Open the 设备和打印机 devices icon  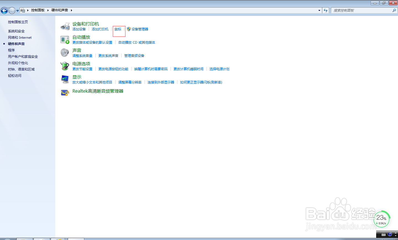pyautogui.click(x=65, y=26)
